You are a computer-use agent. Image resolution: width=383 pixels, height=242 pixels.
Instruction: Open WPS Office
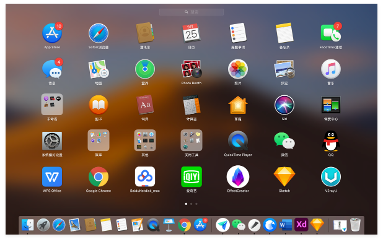tap(52, 176)
